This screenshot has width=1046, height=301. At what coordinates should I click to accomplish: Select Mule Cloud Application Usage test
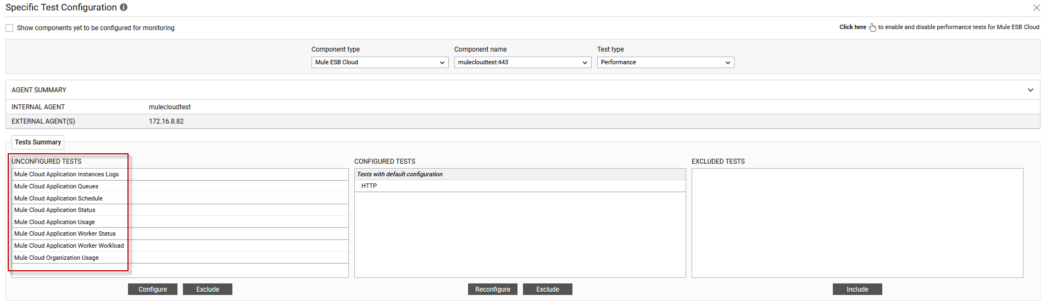[180, 222]
